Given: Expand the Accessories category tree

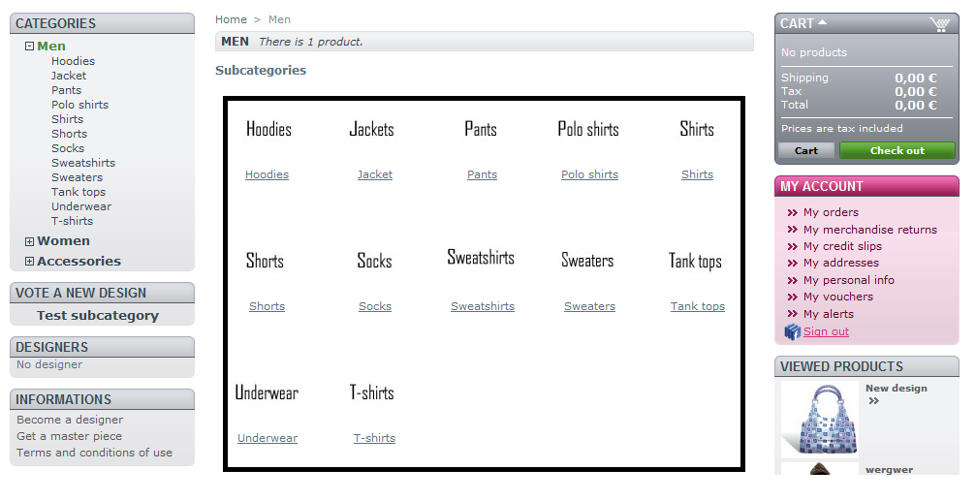Looking at the screenshot, I should click(x=29, y=262).
